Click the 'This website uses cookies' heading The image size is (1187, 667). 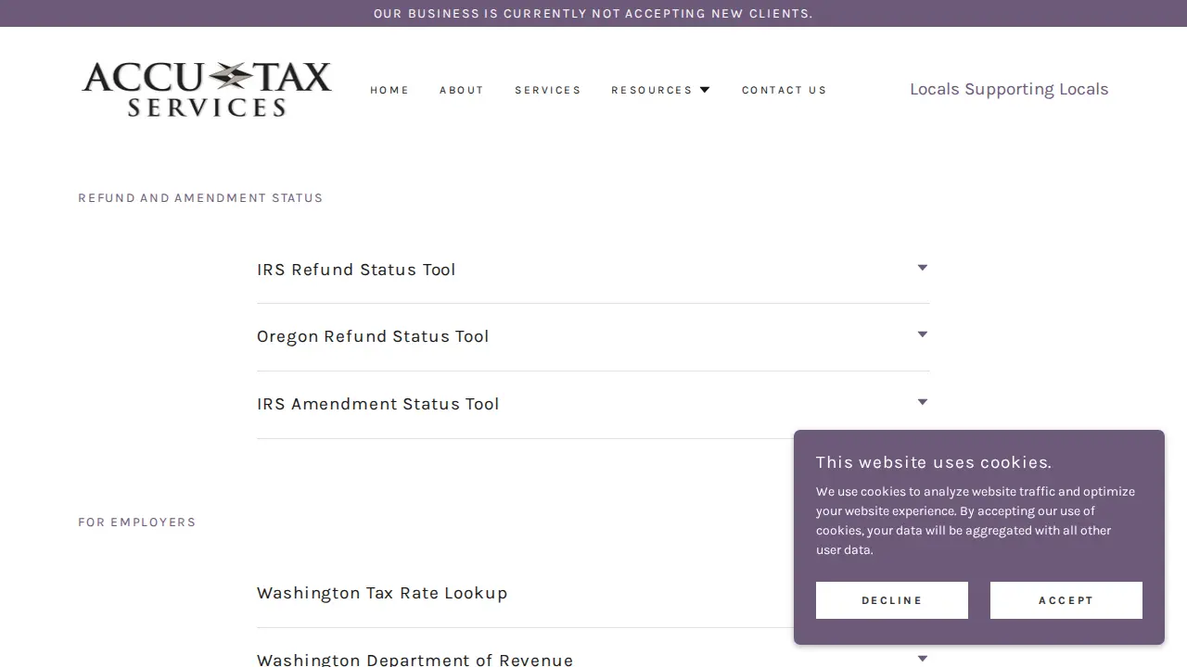pyautogui.click(x=934, y=462)
